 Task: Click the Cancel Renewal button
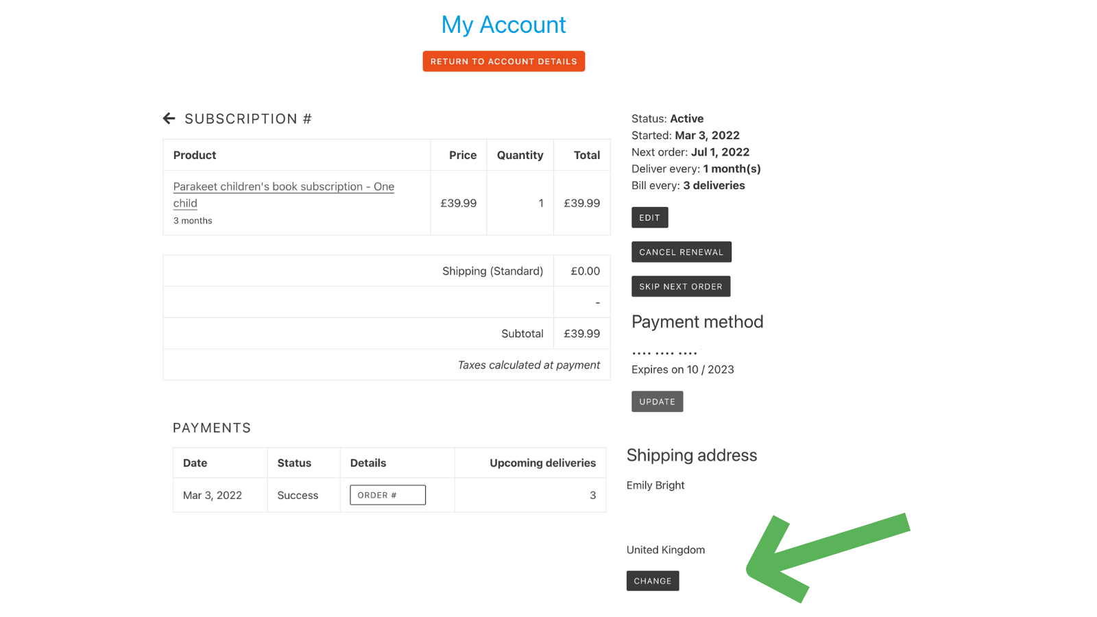point(682,252)
